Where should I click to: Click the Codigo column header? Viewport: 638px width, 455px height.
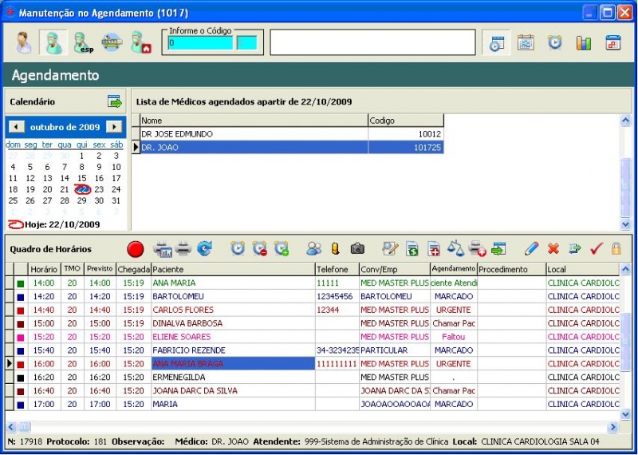(406, 121)
